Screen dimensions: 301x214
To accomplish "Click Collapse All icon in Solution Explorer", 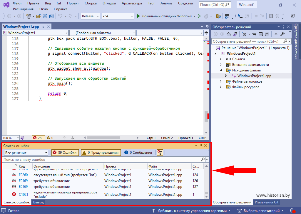I will [x=261, y=34].
